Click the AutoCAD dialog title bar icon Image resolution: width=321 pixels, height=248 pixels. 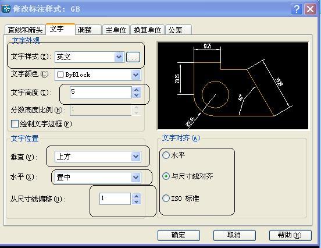click(x=6, y=9)
